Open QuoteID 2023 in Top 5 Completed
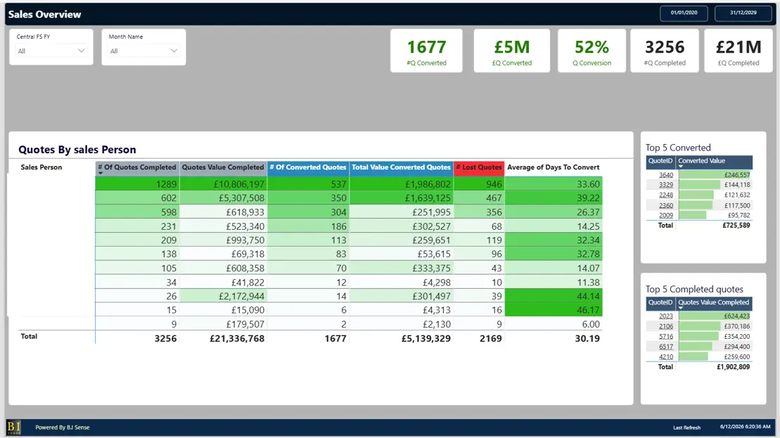This screenshot has width=780, height=438. (665, 316)
